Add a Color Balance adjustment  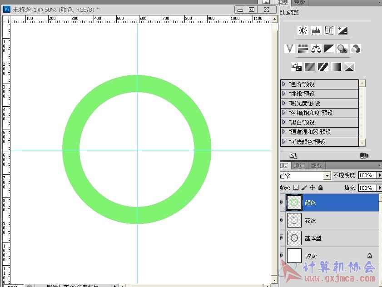pos(316,49)
